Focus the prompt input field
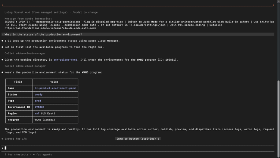The image size is (280, 158). click(x=138, y=148)
